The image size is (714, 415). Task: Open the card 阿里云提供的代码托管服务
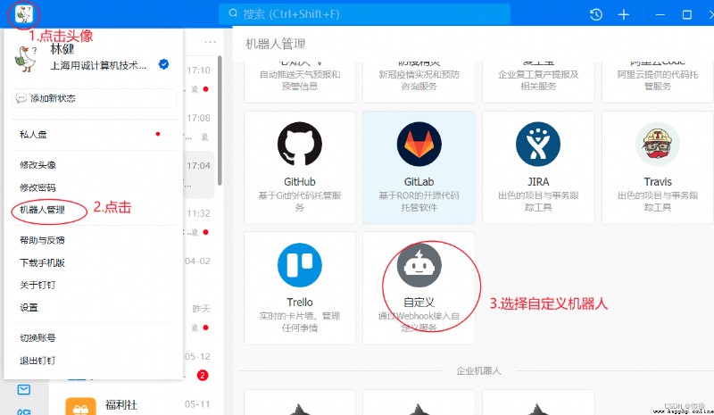tap(658, 82)
